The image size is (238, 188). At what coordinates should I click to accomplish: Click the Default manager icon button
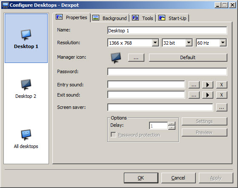pos(188,57)
